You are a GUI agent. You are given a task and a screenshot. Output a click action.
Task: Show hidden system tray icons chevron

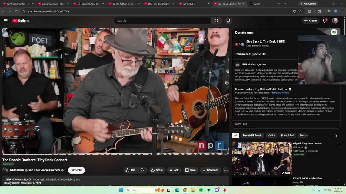tap(313, 190)
